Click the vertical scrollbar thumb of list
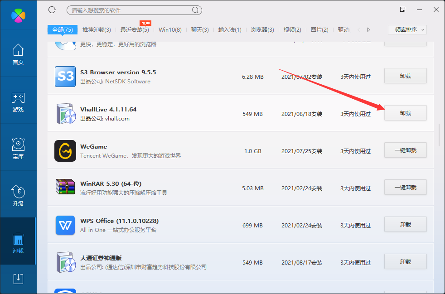 coord(439,134)
